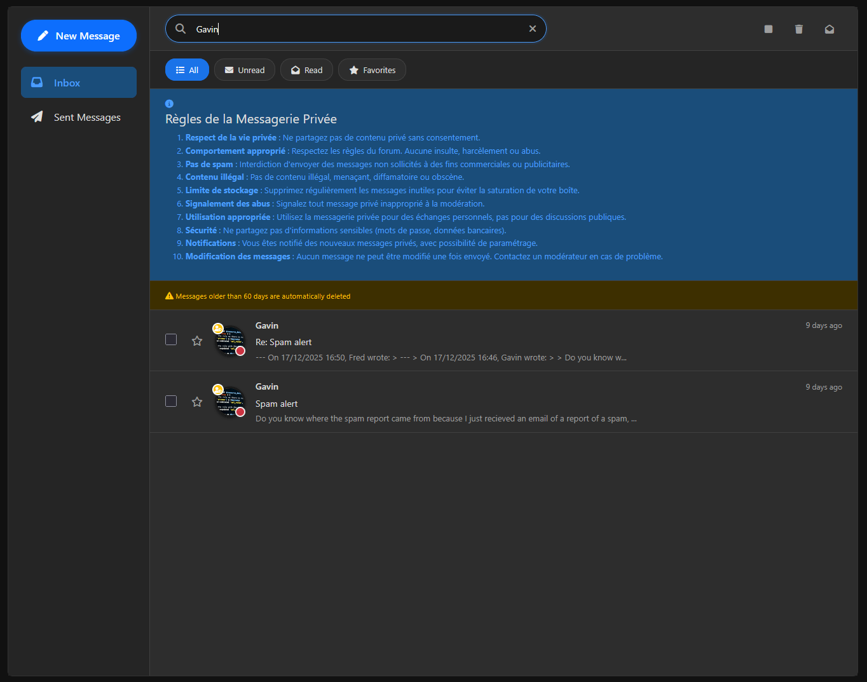Show only Favorites messages
This screenshot has height=682, width=867.
coord(372,70)
